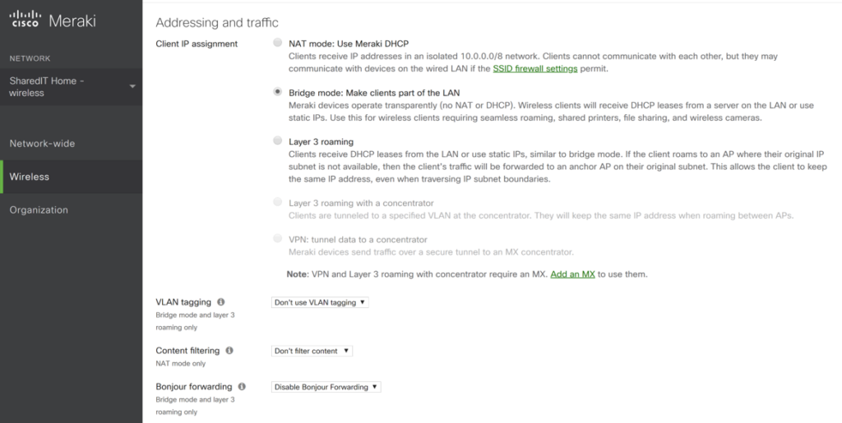Click the Add an MX link
The width and height of the screenshot is (842, 423).
point(572,274)
